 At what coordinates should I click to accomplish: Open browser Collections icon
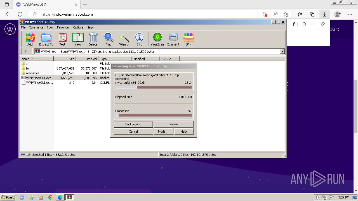pyautogui.click(x=312, y=14)
